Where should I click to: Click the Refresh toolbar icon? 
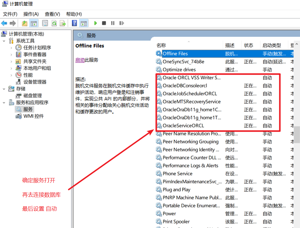[54, 23]
